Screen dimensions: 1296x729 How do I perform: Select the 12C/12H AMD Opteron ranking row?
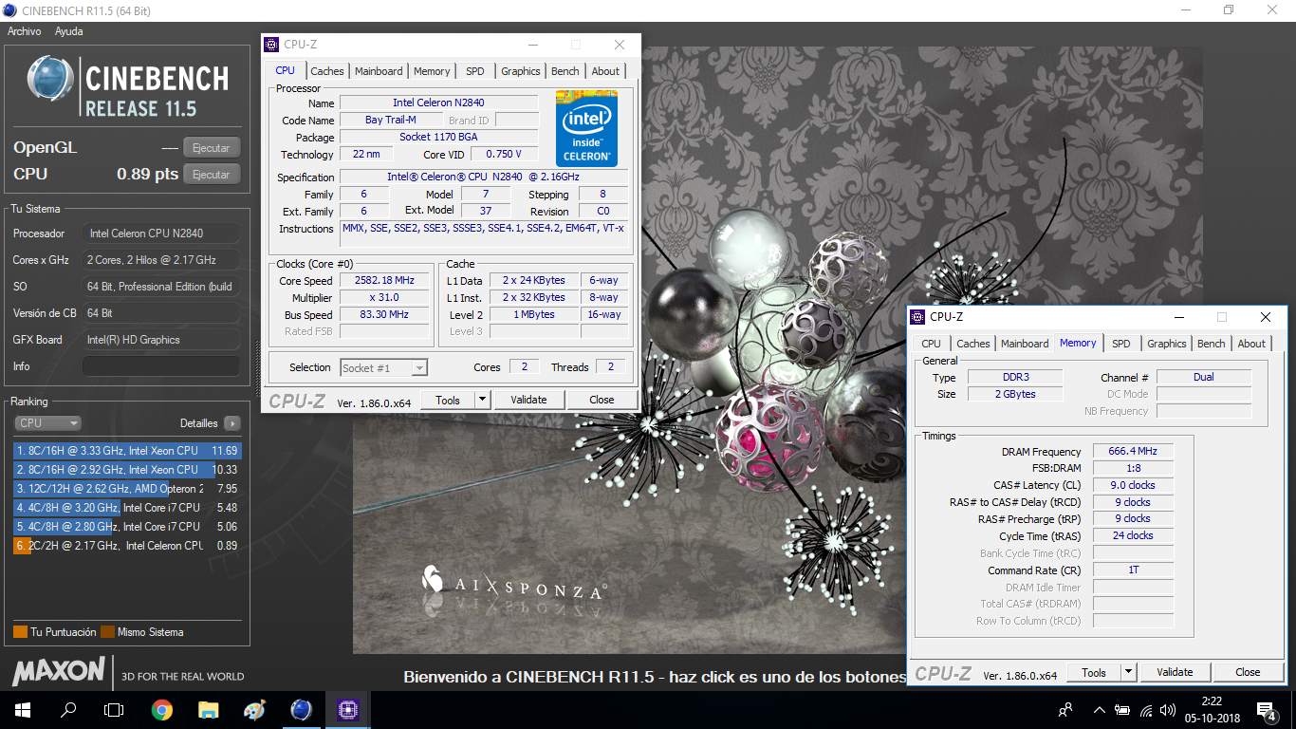pos(126,489)
